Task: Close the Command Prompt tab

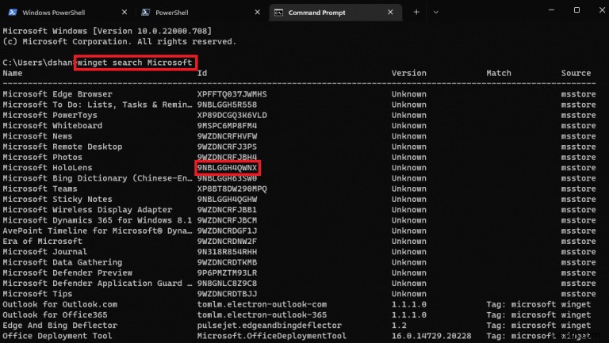Action: tap(390, 13)
